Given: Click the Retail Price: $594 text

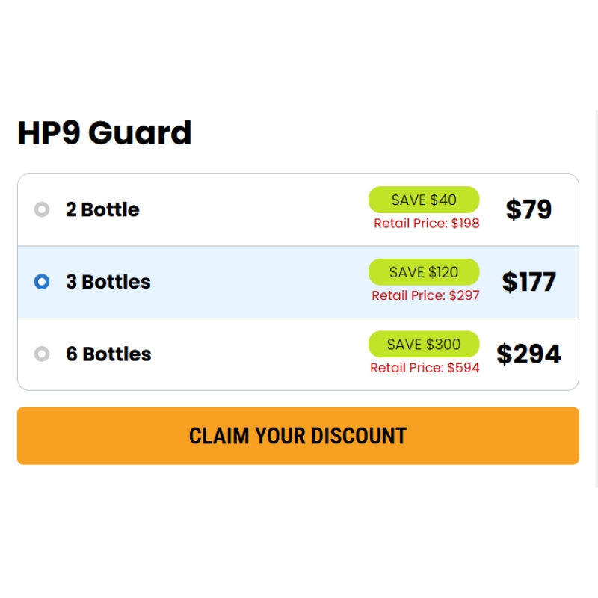Looking at the screenshot, I should (425, 368).
